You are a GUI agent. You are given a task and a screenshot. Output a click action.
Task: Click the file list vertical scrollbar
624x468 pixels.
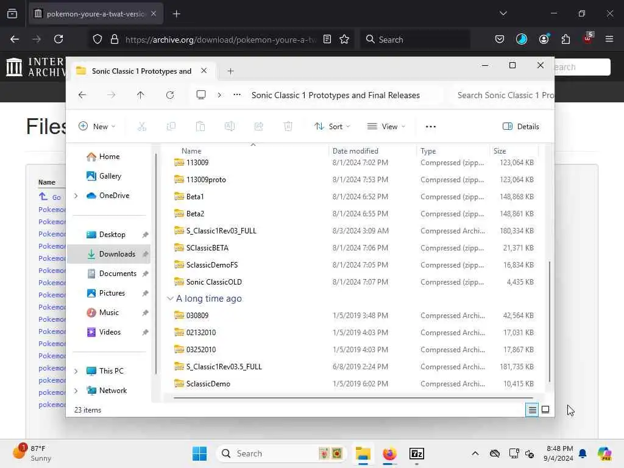coord(550,321)
